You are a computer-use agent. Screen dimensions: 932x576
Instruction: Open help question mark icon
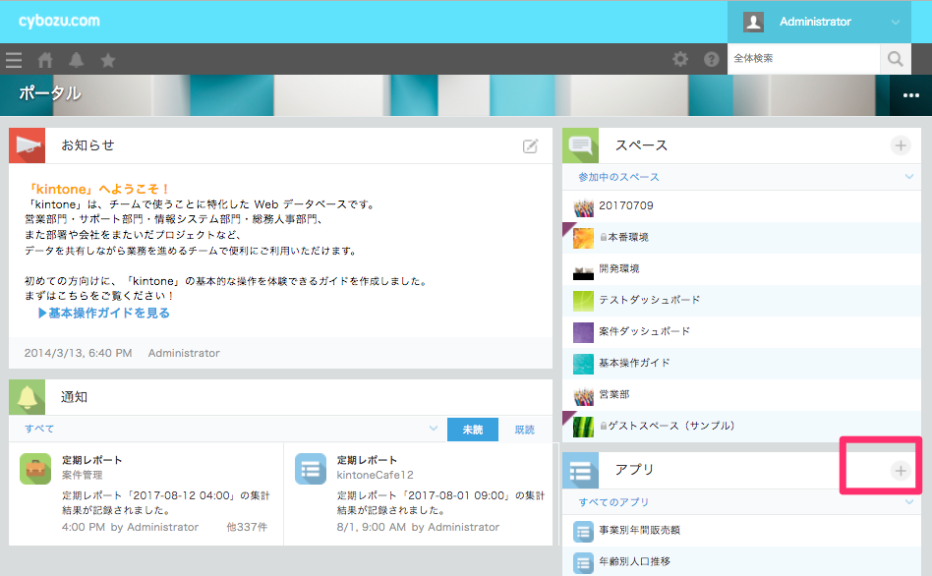pos(712,59)
